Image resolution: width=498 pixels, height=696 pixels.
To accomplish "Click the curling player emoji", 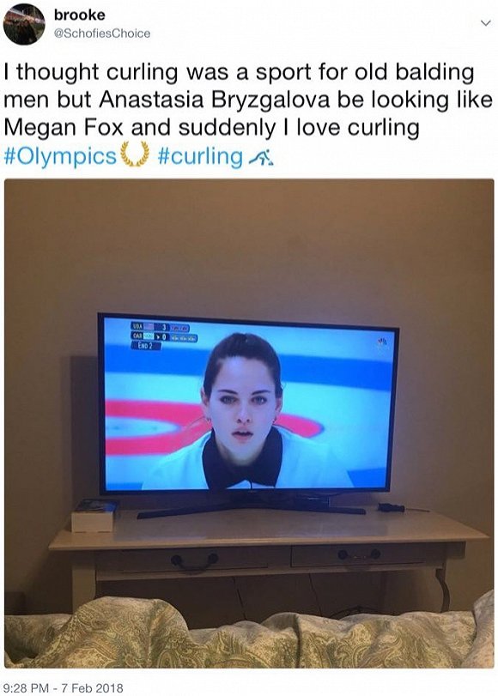I will (x=261, y=158).
